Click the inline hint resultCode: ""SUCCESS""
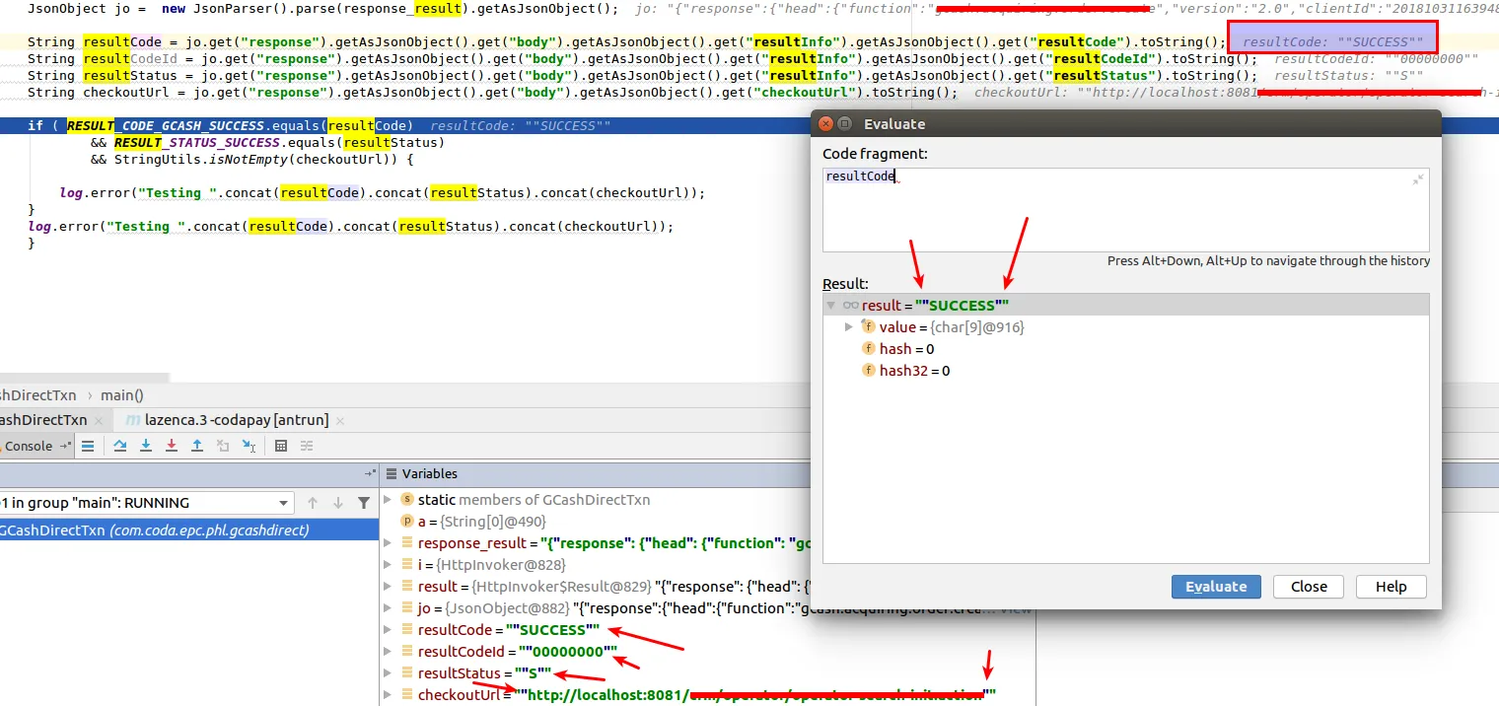The image size is (1499, 706). pos(1332,42)
